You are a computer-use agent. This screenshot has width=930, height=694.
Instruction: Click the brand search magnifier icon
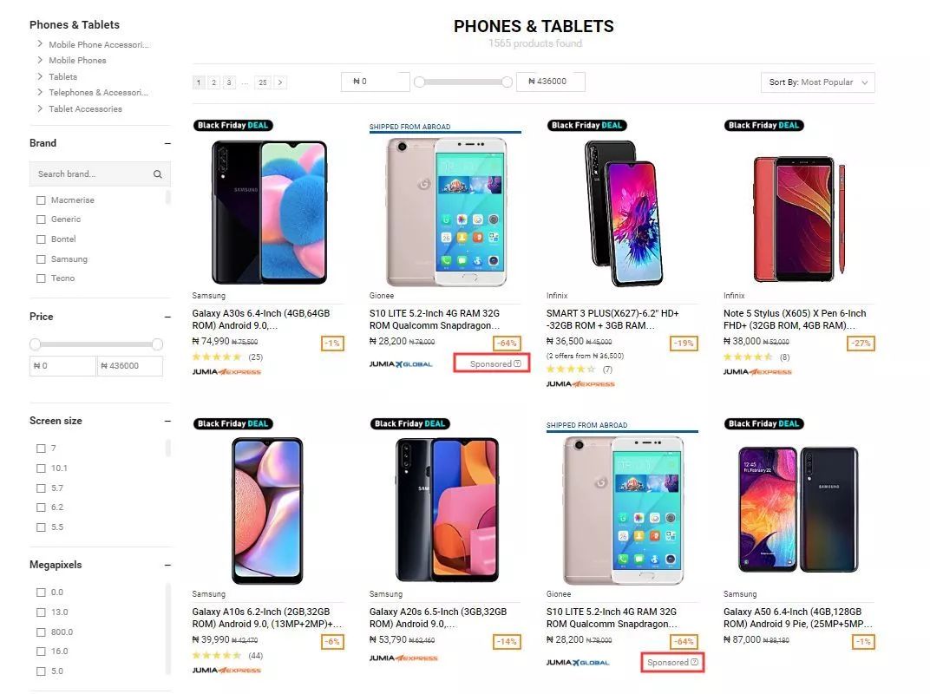[x=158, y=174]
